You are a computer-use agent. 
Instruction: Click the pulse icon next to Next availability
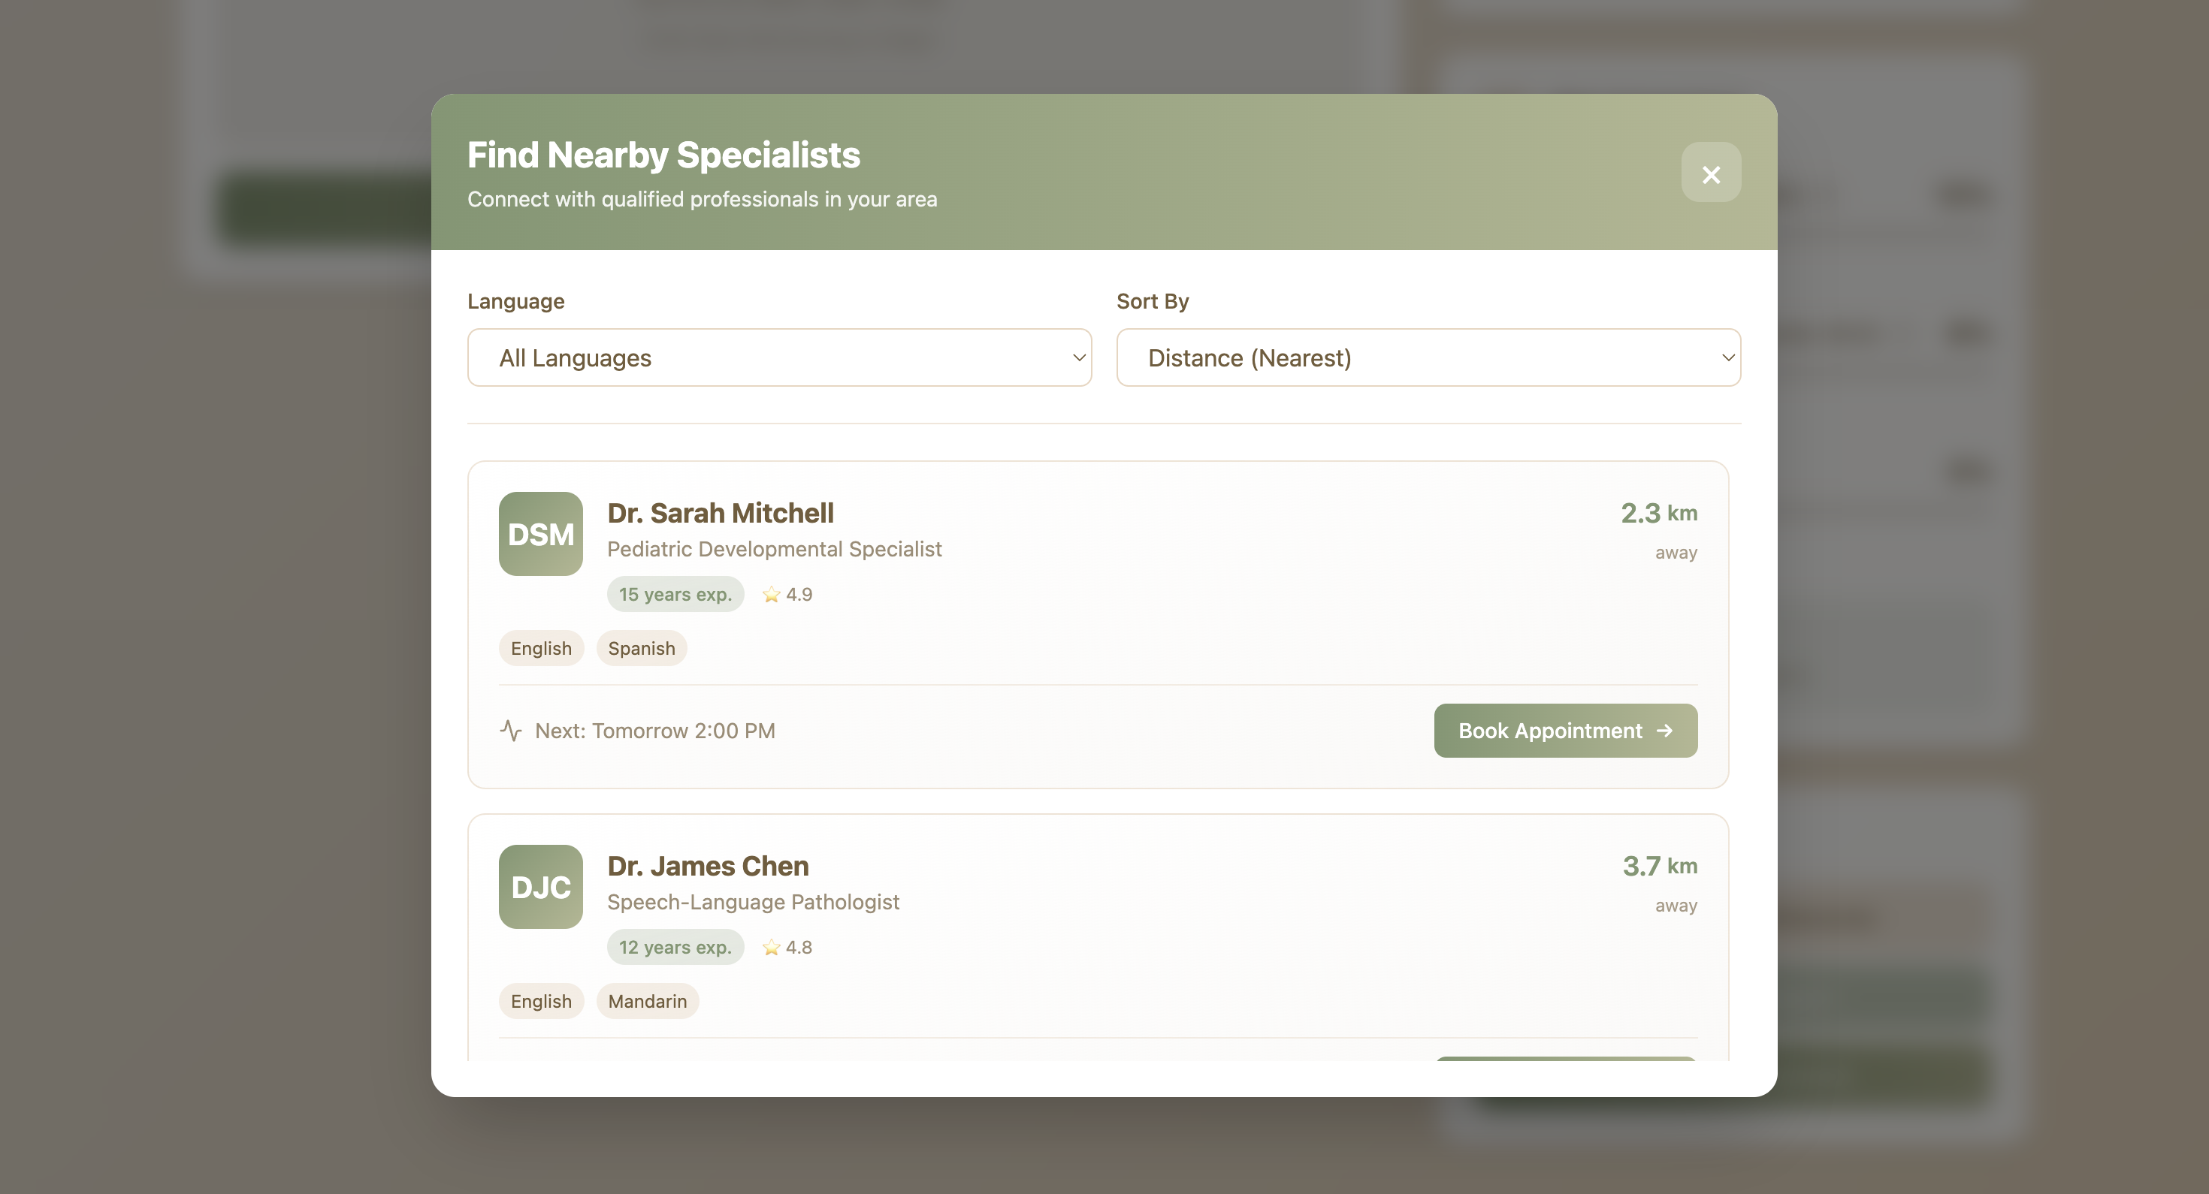click(511, 731)
